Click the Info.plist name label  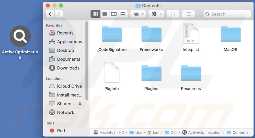[191, 50]
